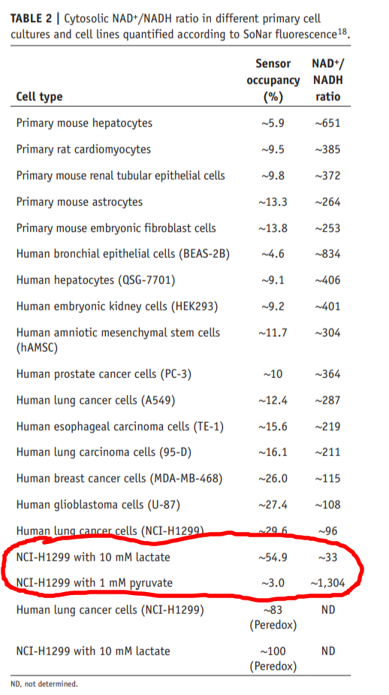Click the ~100 (Peredox) occupancy cell
Screen dimensions: 389x695
273,658
